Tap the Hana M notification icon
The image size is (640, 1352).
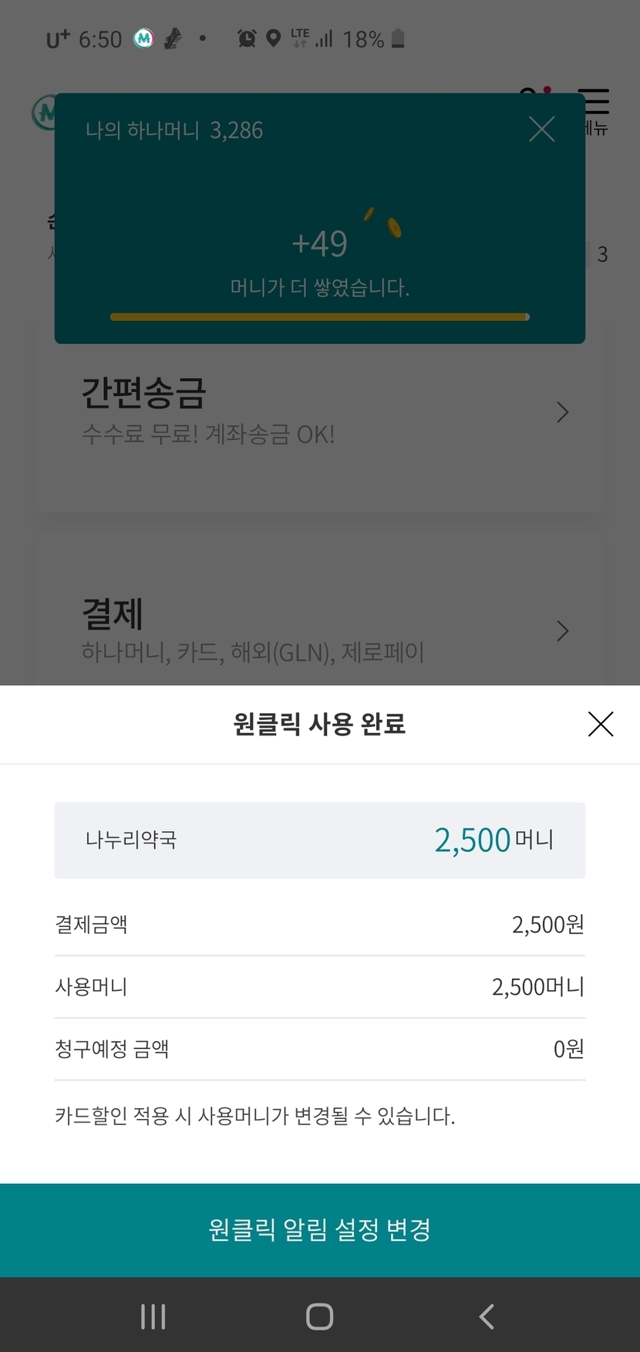pos(143,39)
